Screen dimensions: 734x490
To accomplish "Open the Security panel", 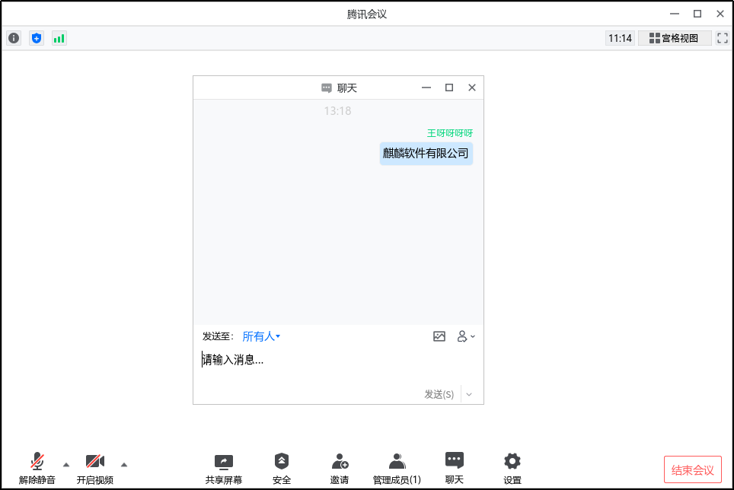I will [282, 466].
